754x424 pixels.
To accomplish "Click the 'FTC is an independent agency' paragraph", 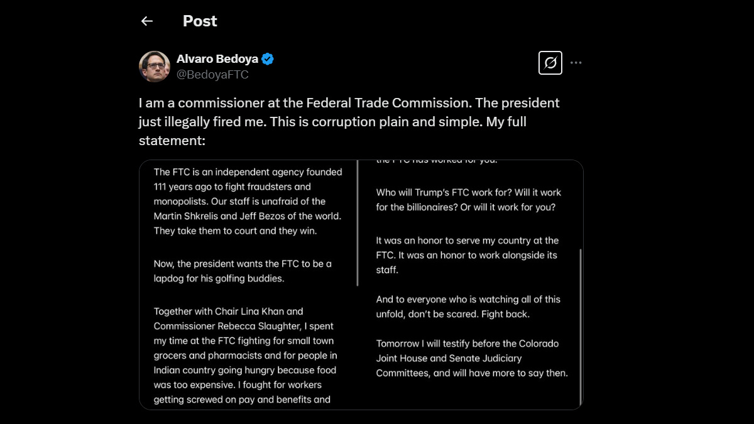I will (248, 201).
